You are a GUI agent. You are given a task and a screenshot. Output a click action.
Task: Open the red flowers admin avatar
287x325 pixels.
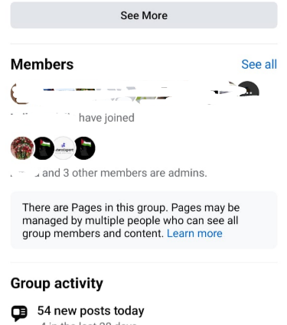[x=22, y=148]
